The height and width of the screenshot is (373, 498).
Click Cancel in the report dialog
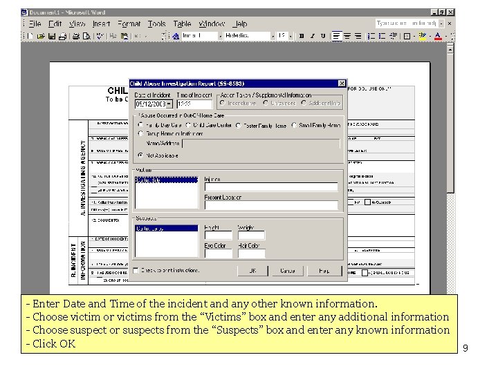tap(288, 271)
